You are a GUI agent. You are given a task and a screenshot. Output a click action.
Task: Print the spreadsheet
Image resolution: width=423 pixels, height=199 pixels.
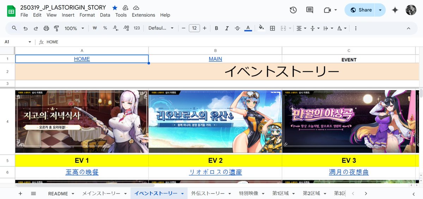(x=46, y=28)
